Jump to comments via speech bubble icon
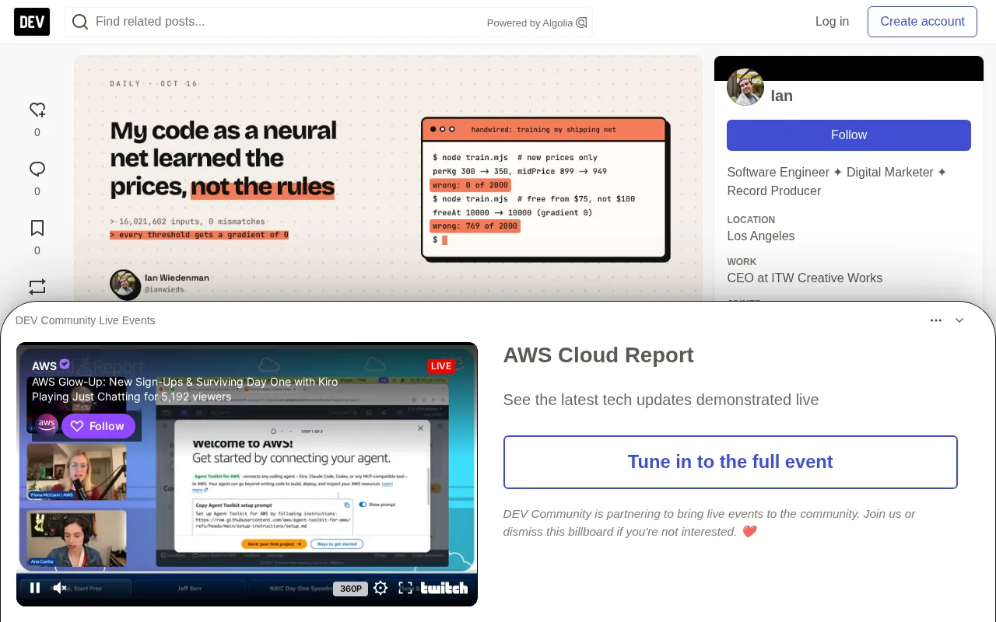 (x=37, y=169)
